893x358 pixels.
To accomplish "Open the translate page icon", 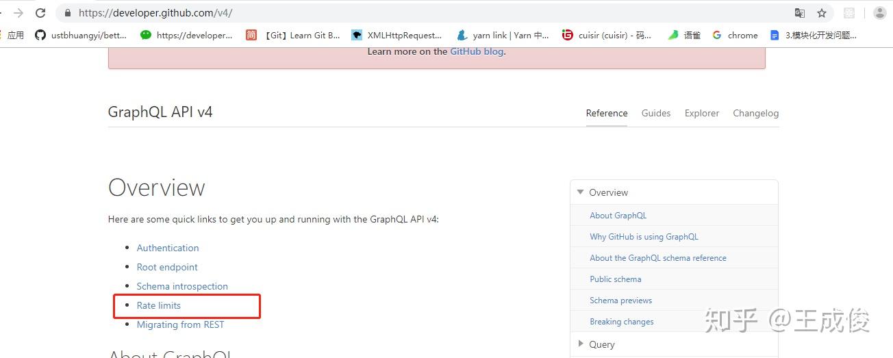I will tap(799, 13).
